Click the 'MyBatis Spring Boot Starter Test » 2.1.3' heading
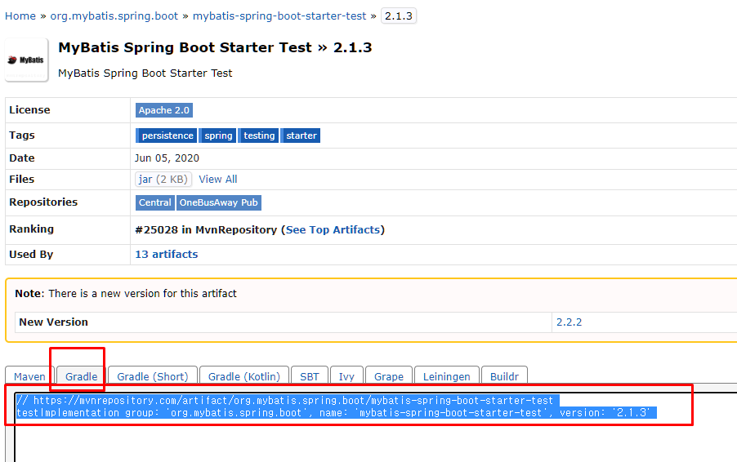Screen dimensions: 737x462 tap(215, 47)
